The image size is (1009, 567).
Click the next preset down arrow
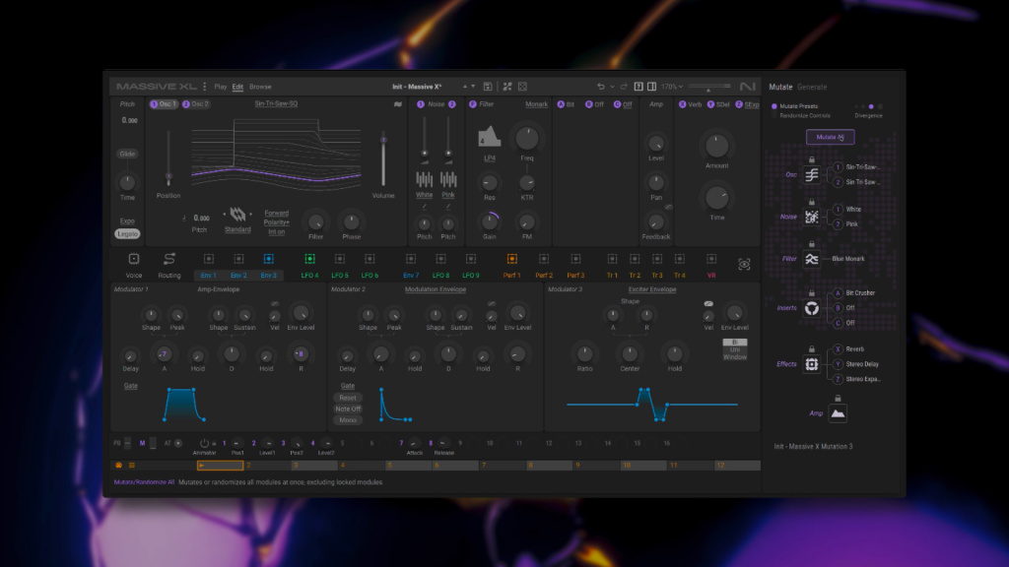pyautogui.click(x=473, y=87)
